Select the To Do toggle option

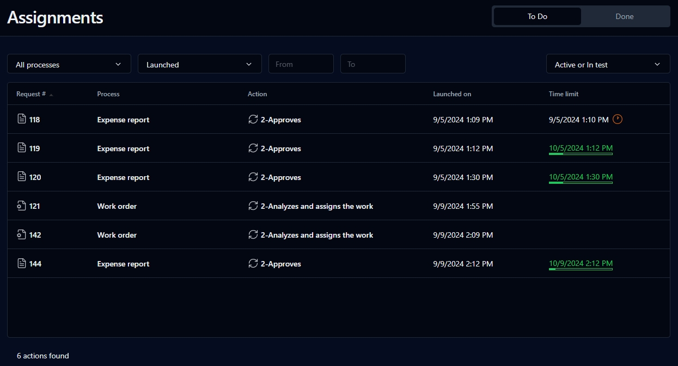[x=537, y=16]
